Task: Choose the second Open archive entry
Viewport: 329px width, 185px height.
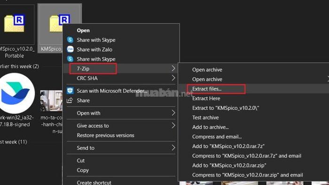Action: pos(254,79)
